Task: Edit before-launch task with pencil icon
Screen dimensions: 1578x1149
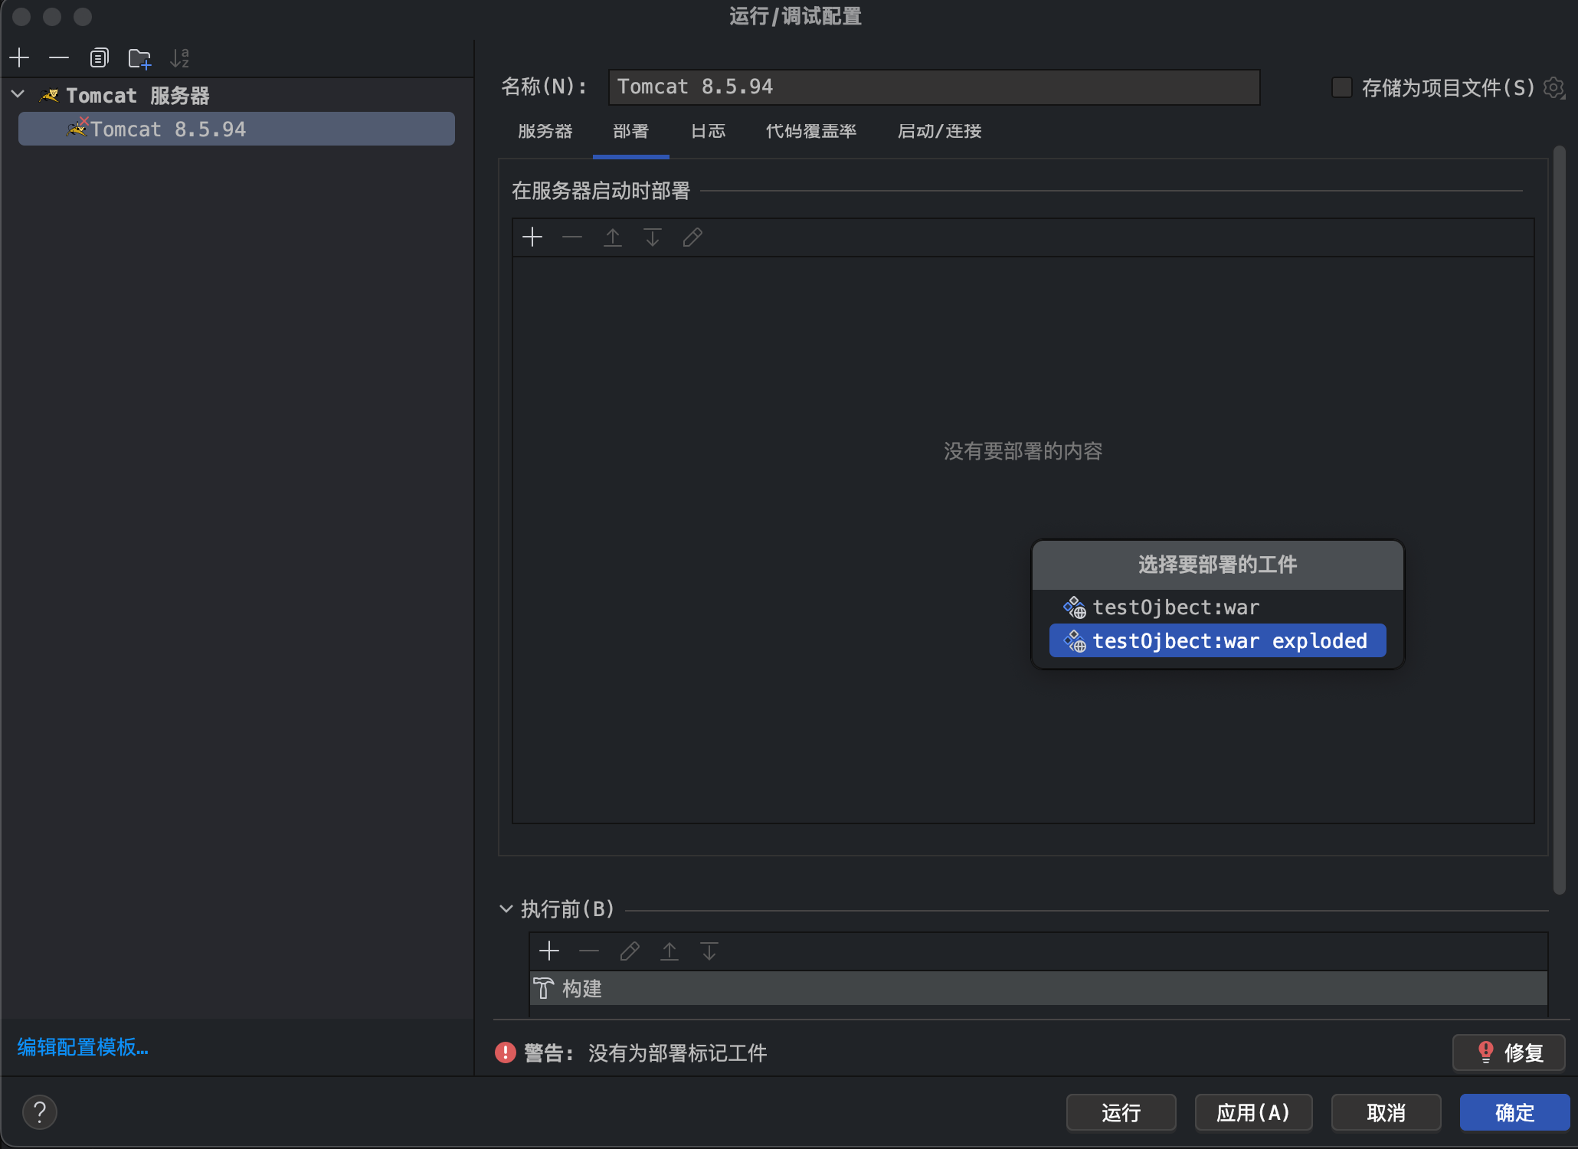Action: click(x=630, y=951)
